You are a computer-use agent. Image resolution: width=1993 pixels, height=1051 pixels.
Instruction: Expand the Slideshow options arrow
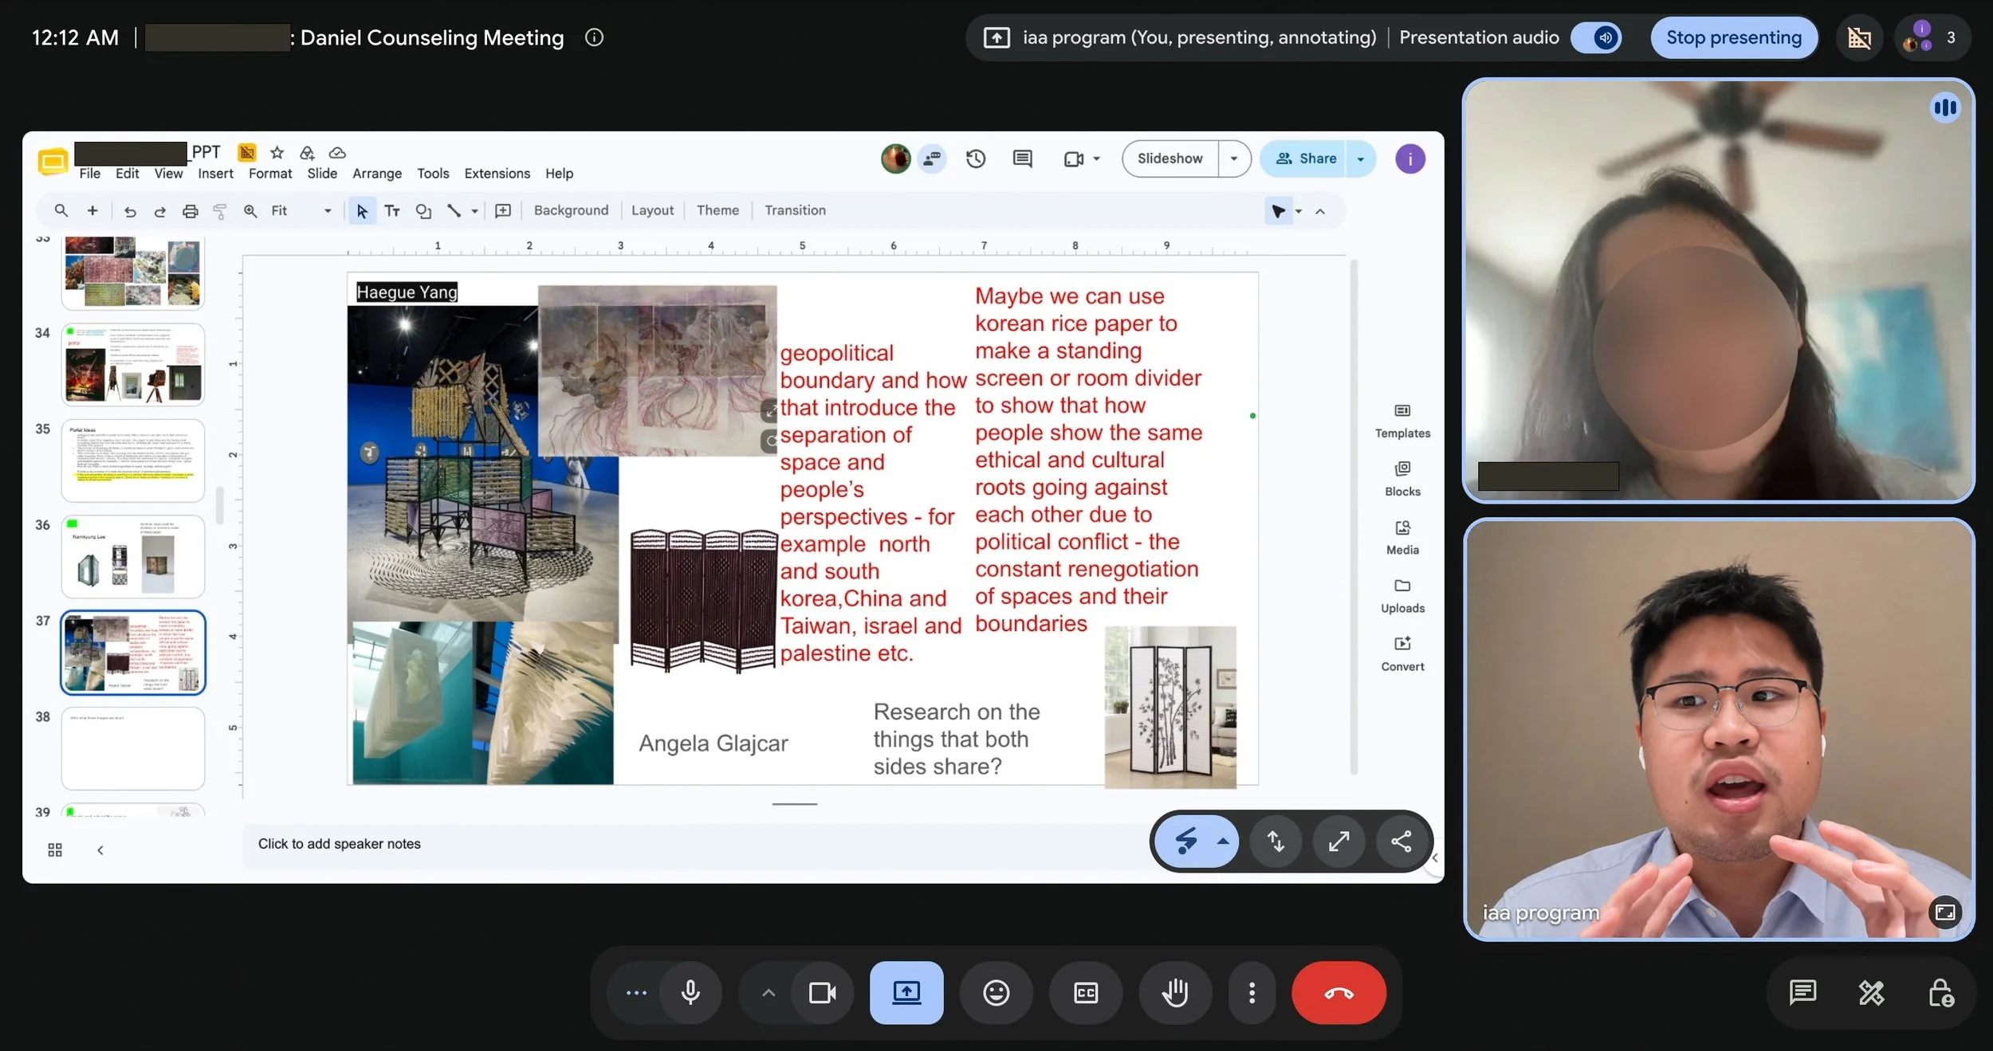point(1234,159)
